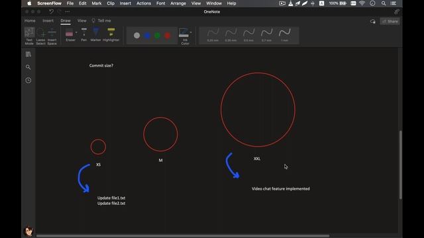Open the Notification Center icon
The height and width of the screenshot is (238, 424).
click(x=394, y=3)
